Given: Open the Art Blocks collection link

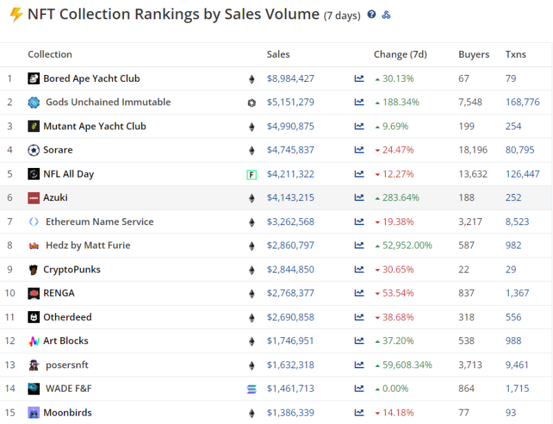Looking at the screenshot, I should point(66,341).
